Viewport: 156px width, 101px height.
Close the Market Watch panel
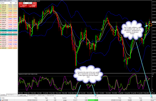(x=17, y=1)
